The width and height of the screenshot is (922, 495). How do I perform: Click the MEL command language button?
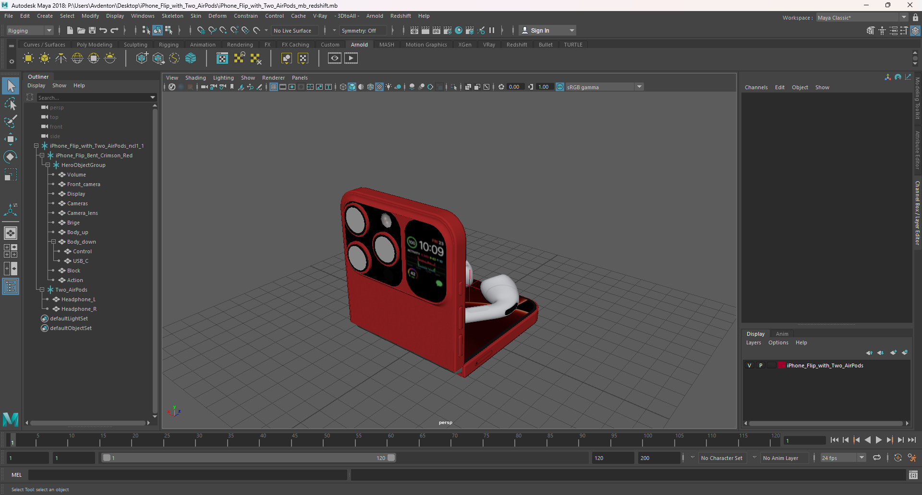point(17,475)
